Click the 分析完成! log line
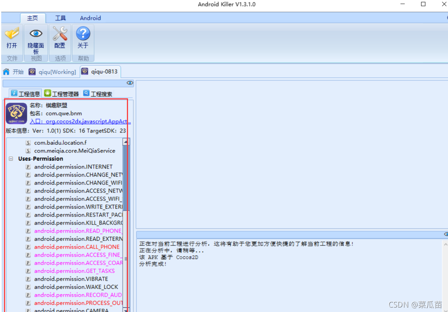The image size is (448, 312). pyautogui.click(x=153, y=264)
